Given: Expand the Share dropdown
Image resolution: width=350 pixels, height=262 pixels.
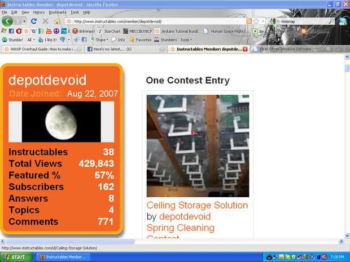Looking at the screenshot, I should click(99, 39).
